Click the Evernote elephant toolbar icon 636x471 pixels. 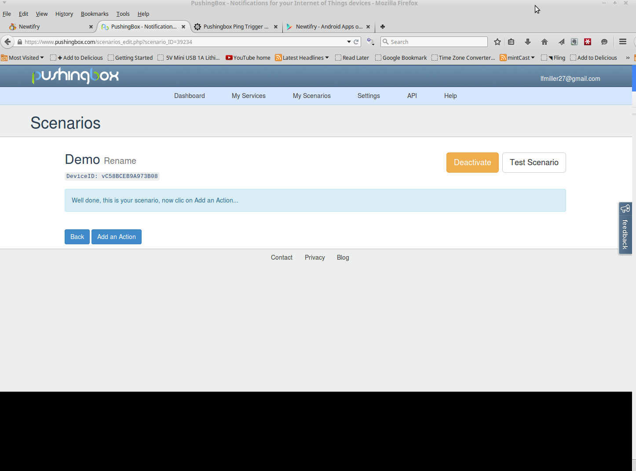click(x=574, y=42)
